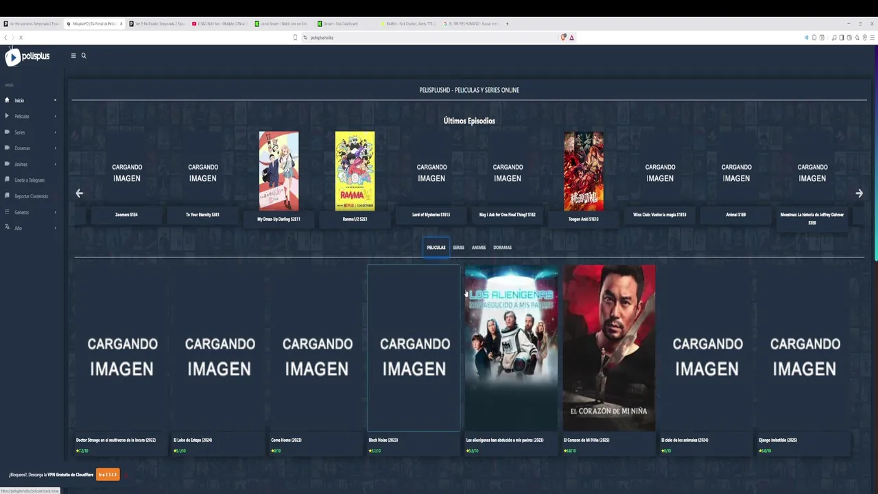Open the Zoomers S1E4 episode title
Screen dimensions: 878x494
pyautogui.click(x=126, y=215)
